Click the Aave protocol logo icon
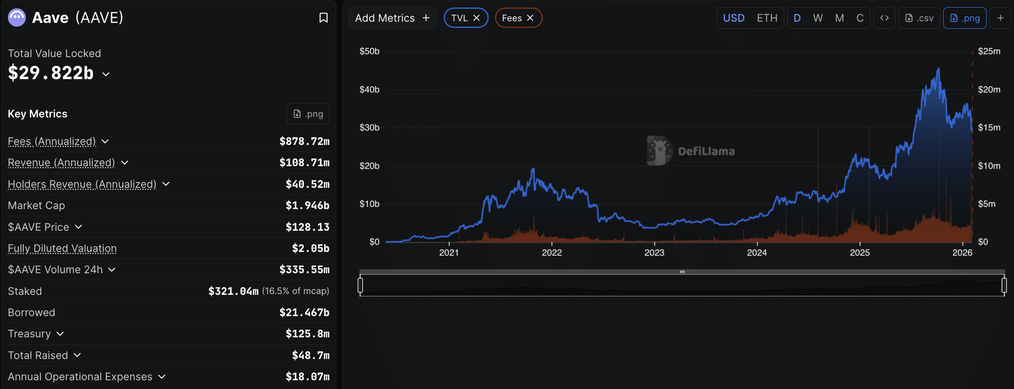Image resolution: width=1014 pixels, height=389 pixels. [17, 18]
